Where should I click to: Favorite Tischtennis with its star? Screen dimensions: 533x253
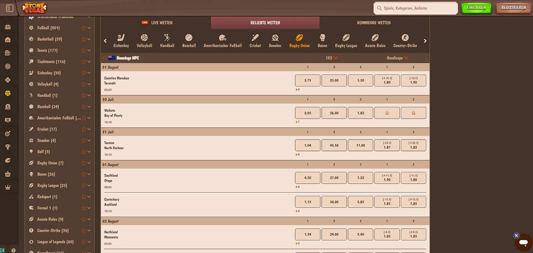tap(84, 61)
